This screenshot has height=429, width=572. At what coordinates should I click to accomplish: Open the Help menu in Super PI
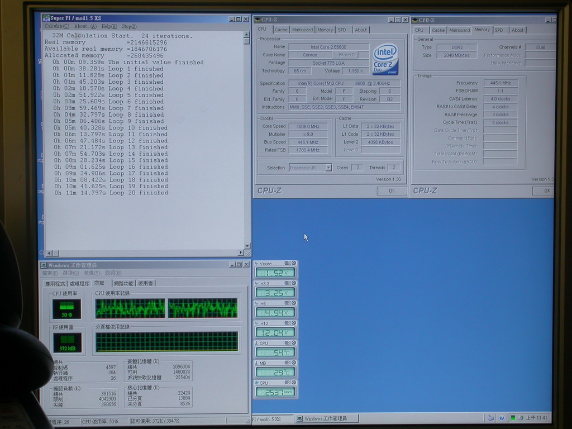pyautogui.click(x=109, y=26)
